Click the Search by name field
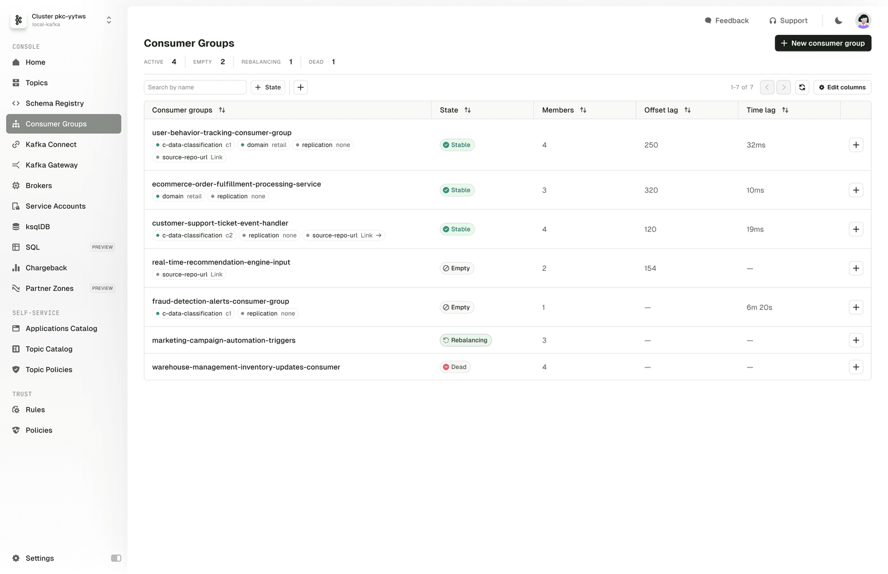Image resolution: width=888 pixels, height=574 pixels. point(195,87)
